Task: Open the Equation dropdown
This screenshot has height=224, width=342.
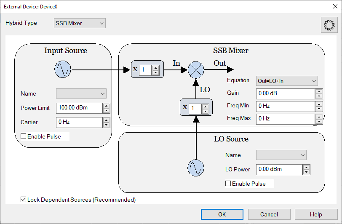Action: coord(287,81)
